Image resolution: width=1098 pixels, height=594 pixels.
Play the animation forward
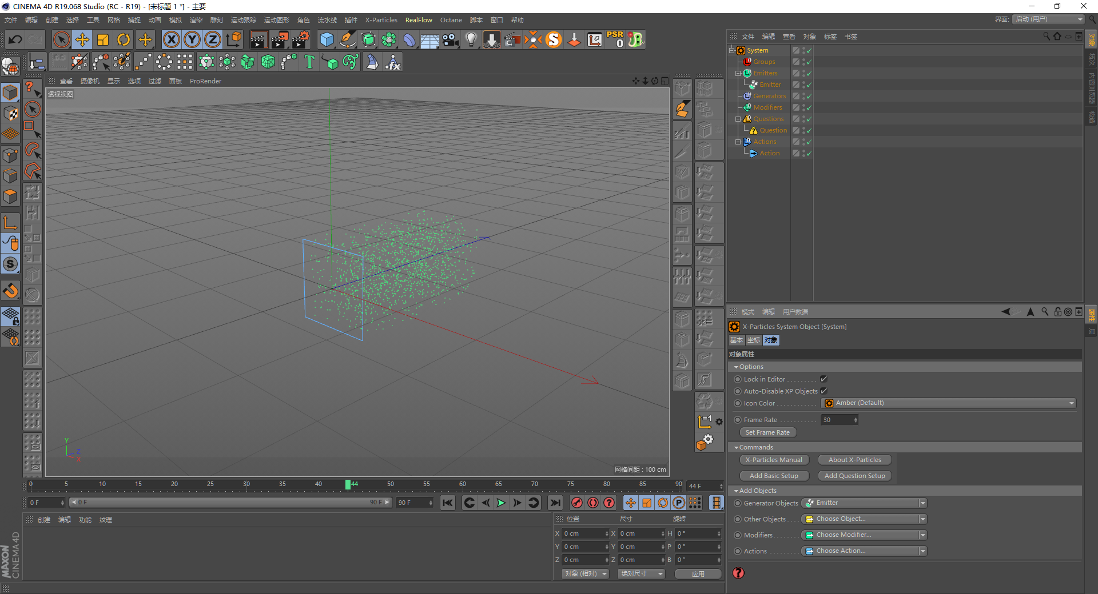tap(501, 503)
